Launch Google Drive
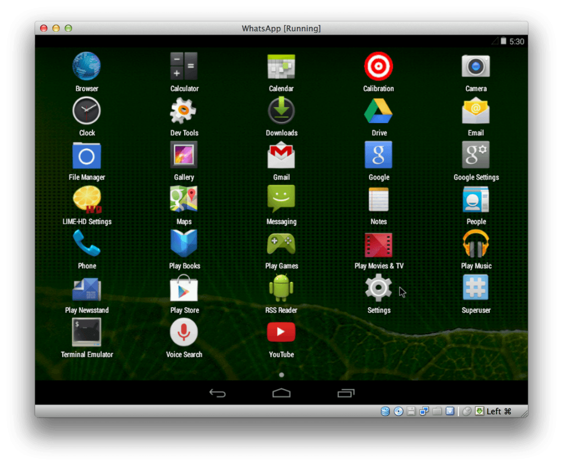Screen dimensions: 563x466 coord(378,111)
